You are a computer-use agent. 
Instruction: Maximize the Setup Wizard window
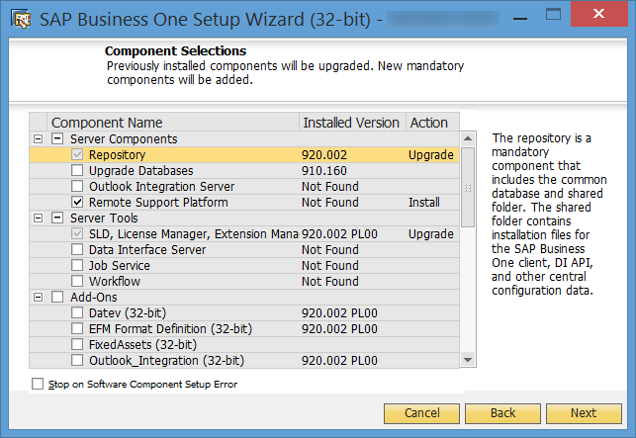pos(553,15)
